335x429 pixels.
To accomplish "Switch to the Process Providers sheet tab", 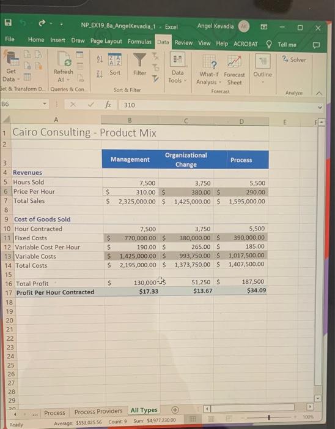I will pyautogui.click(x=98, y=411).
